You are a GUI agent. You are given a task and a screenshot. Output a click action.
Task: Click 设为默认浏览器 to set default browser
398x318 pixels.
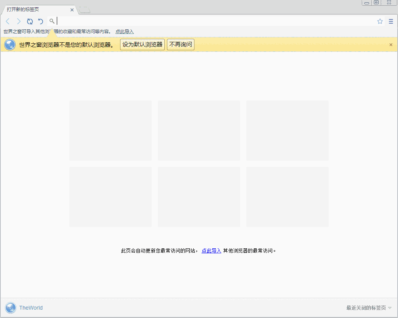[x=142, y=44]
